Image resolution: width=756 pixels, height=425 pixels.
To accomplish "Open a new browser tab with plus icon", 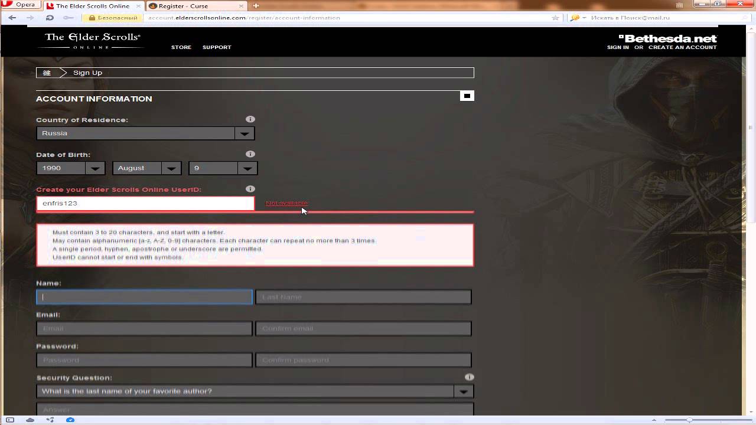I will coord(256,6).
